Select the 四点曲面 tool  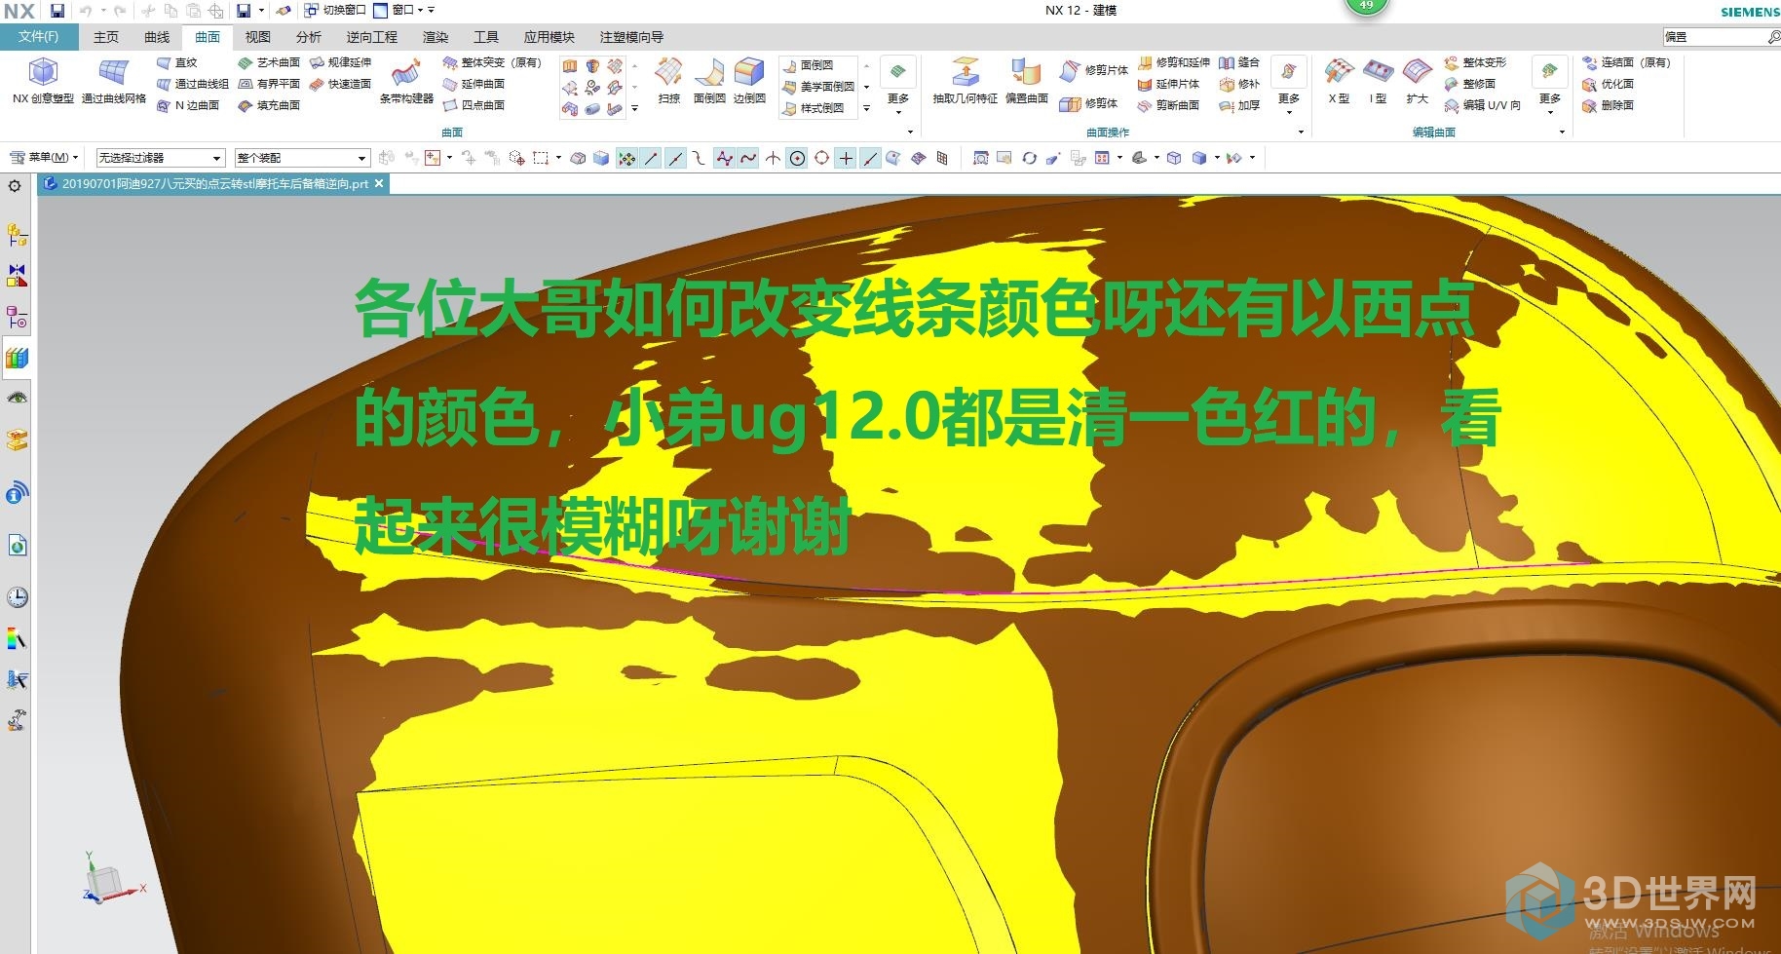click(474, 105)
